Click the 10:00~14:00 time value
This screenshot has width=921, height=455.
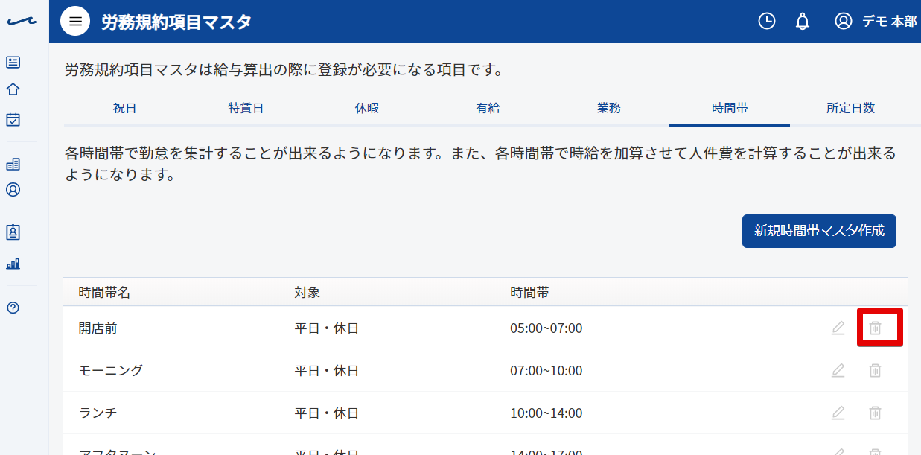coord(546,413)
